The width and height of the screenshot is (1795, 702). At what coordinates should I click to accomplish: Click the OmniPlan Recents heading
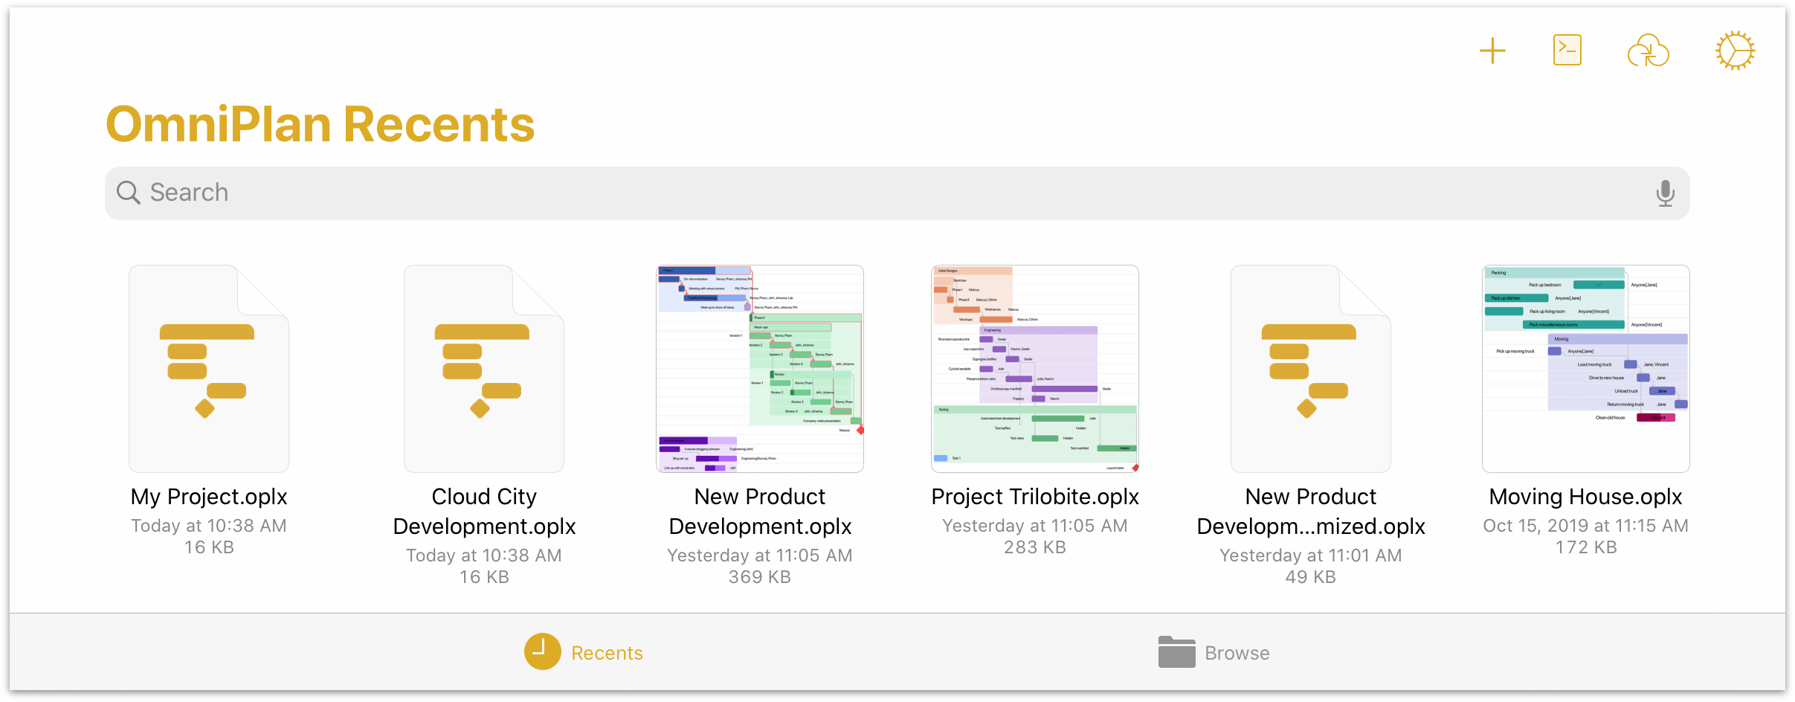(320, 124)
